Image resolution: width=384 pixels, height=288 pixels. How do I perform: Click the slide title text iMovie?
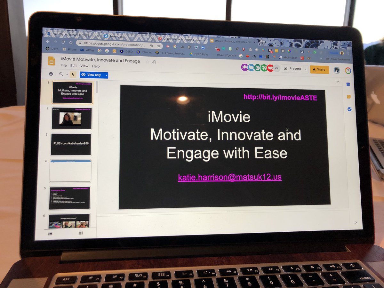[229, 117]
